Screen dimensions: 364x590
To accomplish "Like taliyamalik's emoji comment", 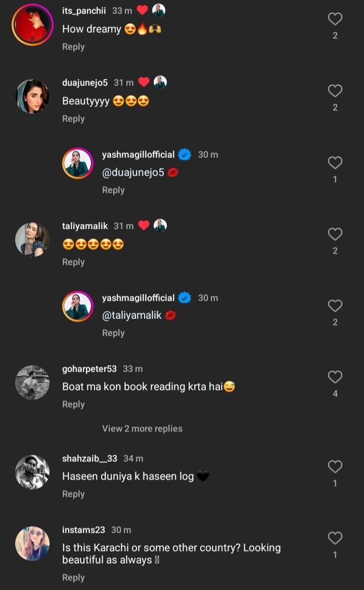I will [335, 234].
